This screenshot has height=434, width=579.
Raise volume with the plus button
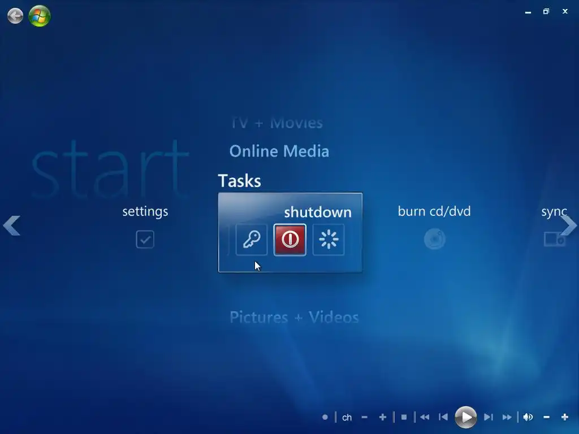click(x=565, y=418)
